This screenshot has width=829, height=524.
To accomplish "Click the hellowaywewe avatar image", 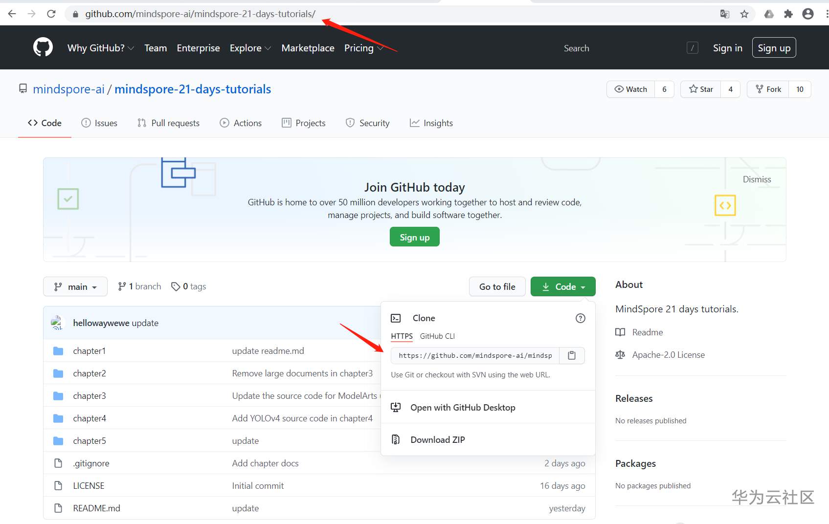I will click(57, 323).
